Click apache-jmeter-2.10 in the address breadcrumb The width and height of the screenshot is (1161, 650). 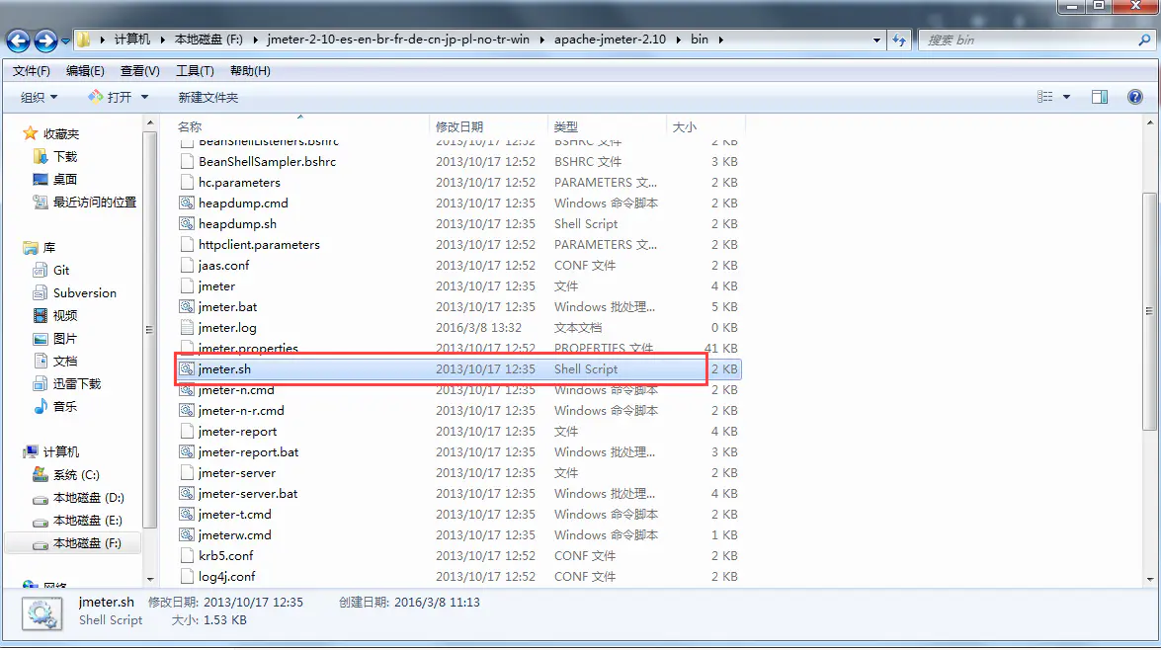(610, 40)
